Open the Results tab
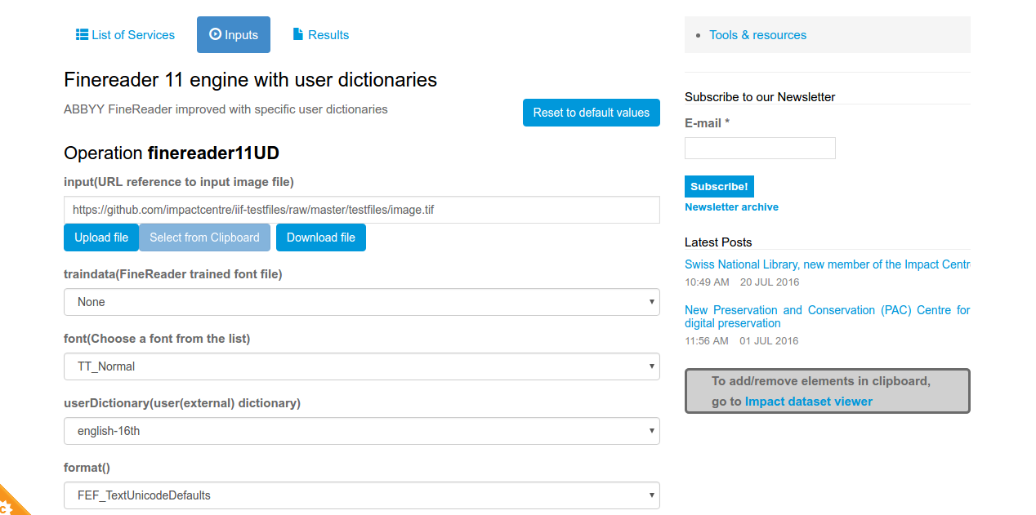 (320, 35)
